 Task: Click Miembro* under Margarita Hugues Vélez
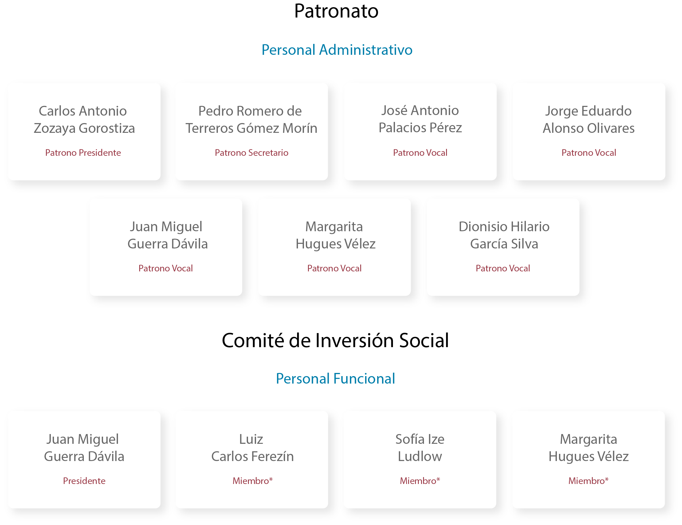tap(588, 481)
